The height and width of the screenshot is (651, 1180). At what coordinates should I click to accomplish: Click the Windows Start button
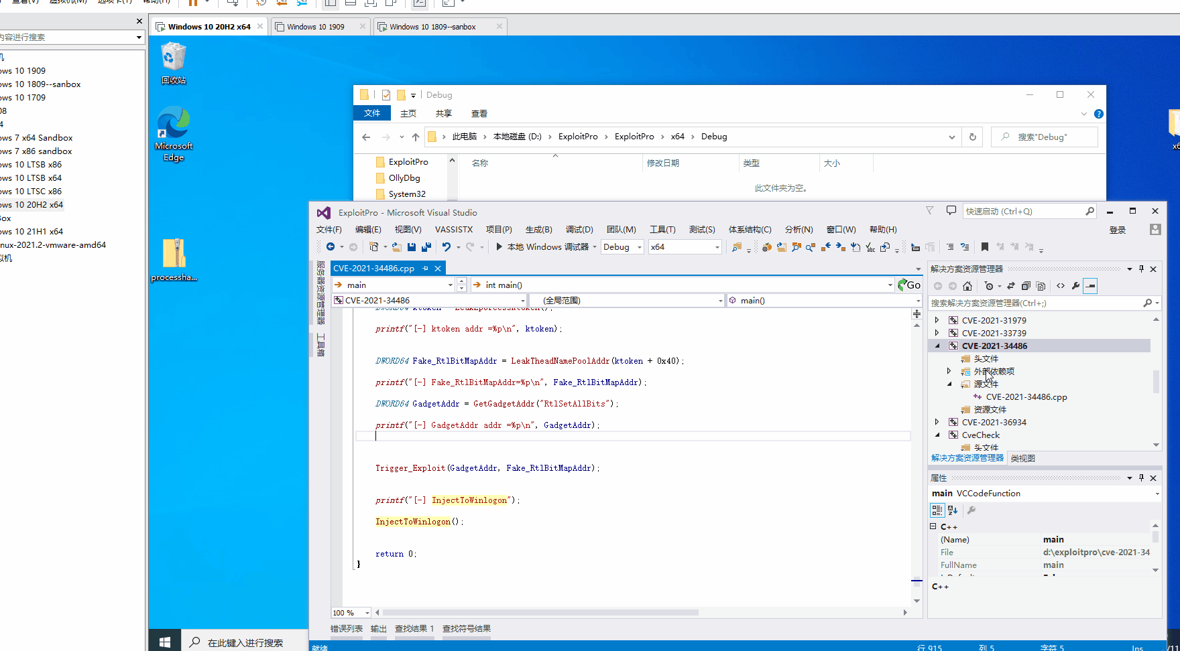165,642
